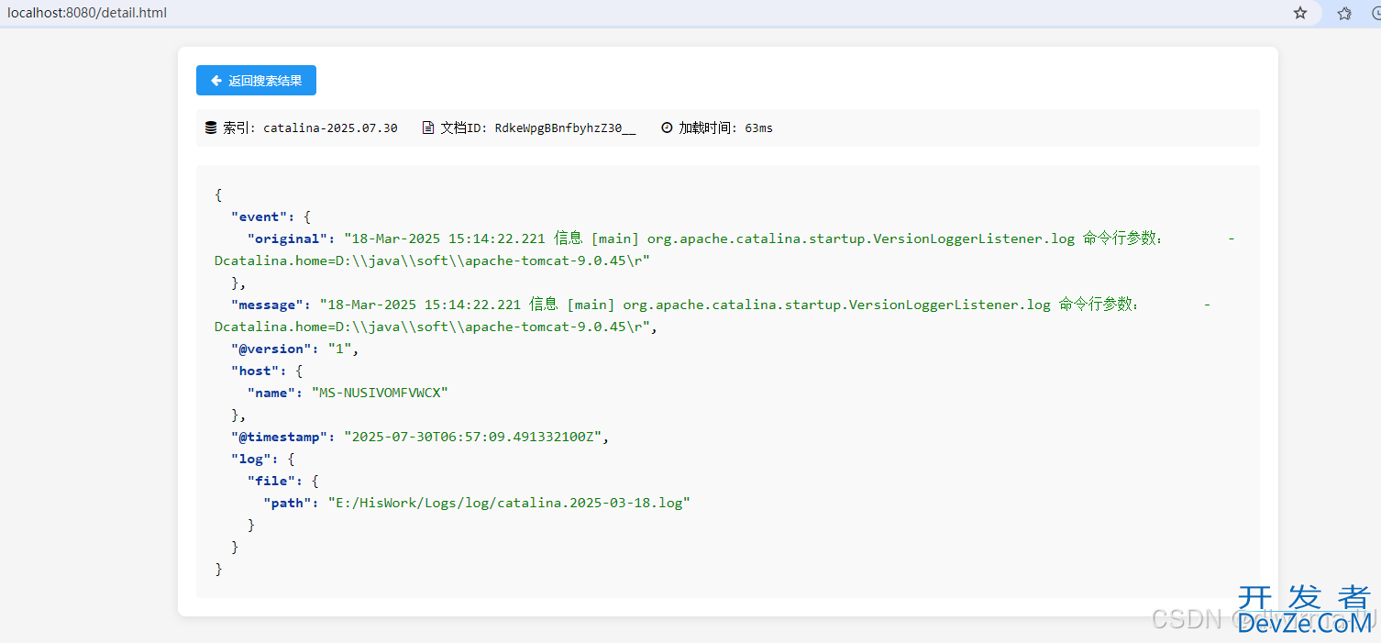Click the "original" JSON key
The image size is (1381, 643).
click(288, 238)
